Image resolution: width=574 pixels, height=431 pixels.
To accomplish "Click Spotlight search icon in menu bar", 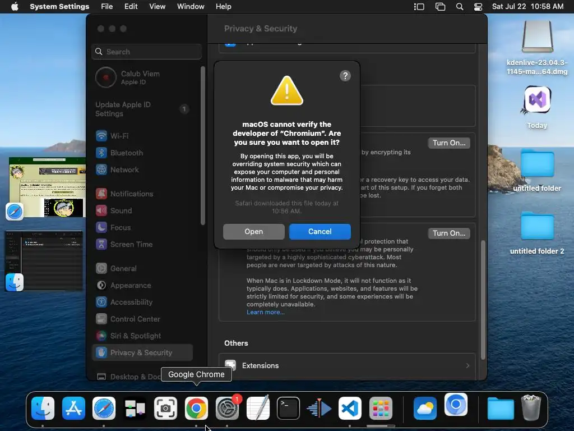I will click(x=460, y=7).
